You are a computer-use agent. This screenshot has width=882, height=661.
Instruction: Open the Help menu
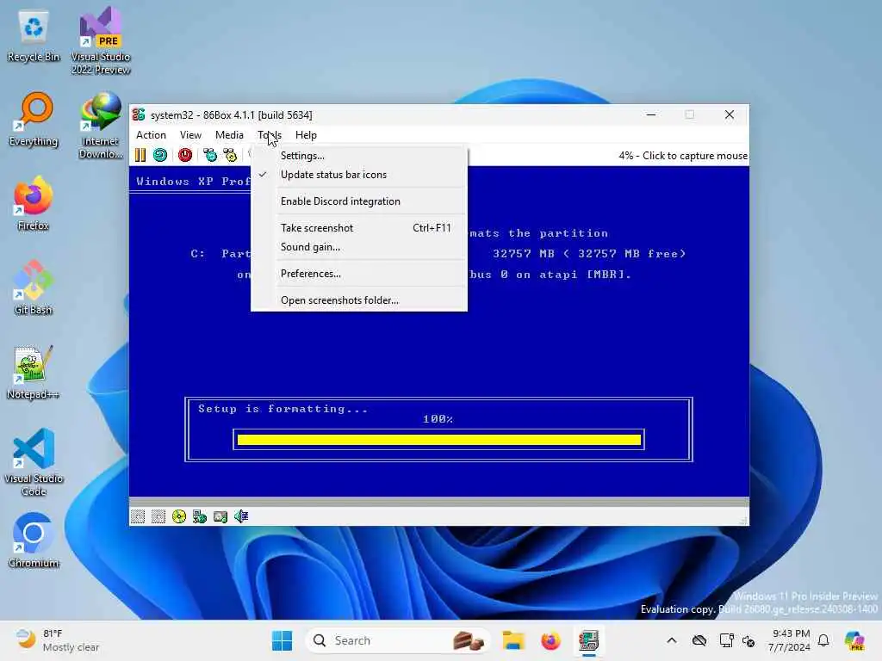pyautogui.click(x=306, y=135)
